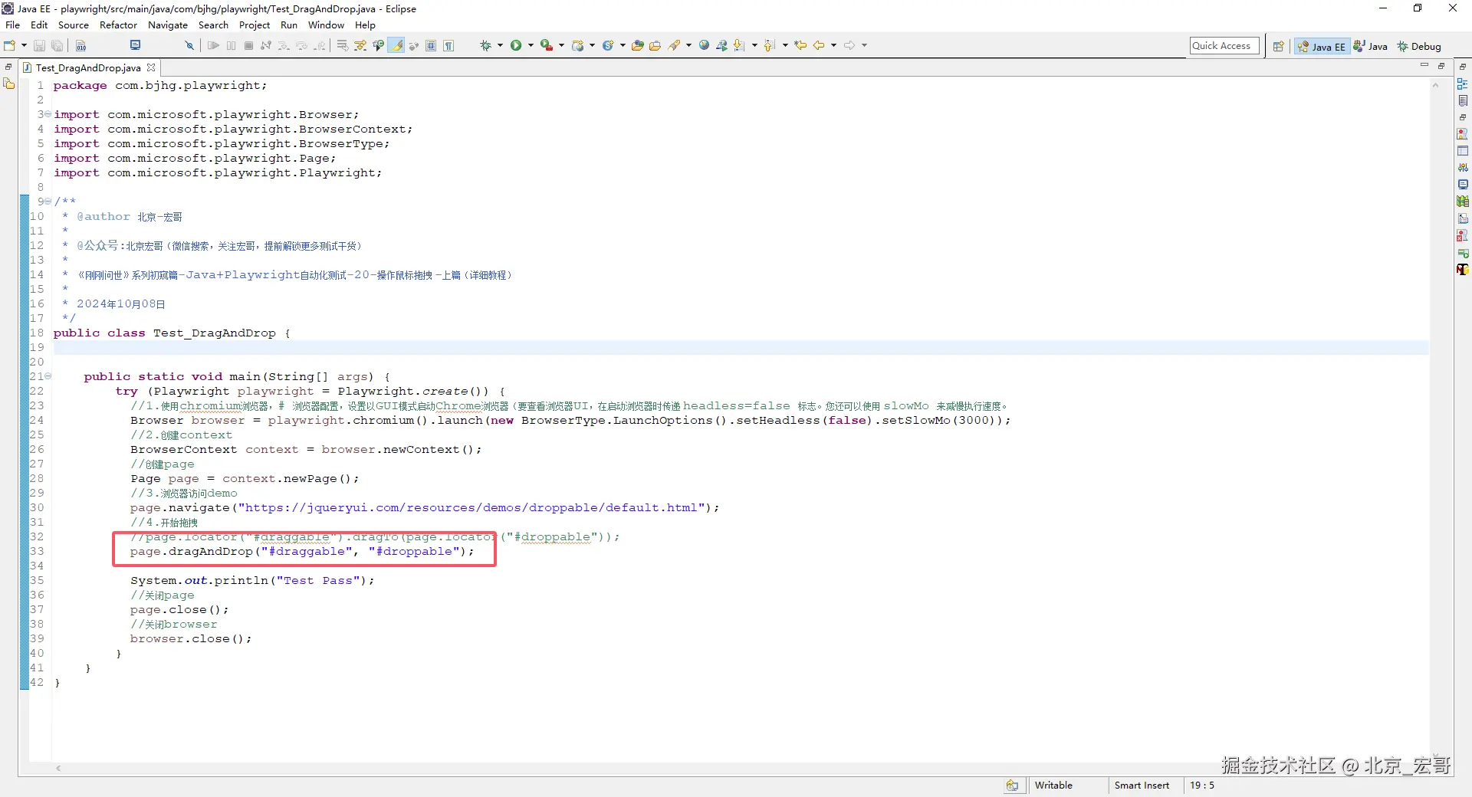Click the Open Task folder icon
This screenshot has width=1472, height=797.
coord(655,45)
